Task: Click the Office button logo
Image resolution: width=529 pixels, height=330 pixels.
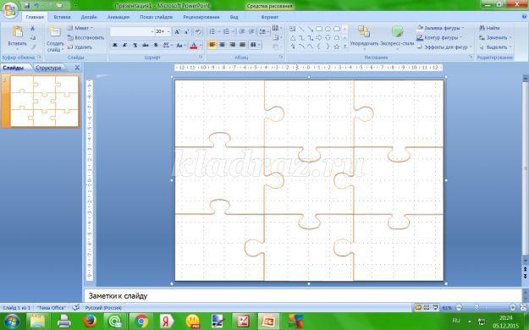Action: (10, 10)
